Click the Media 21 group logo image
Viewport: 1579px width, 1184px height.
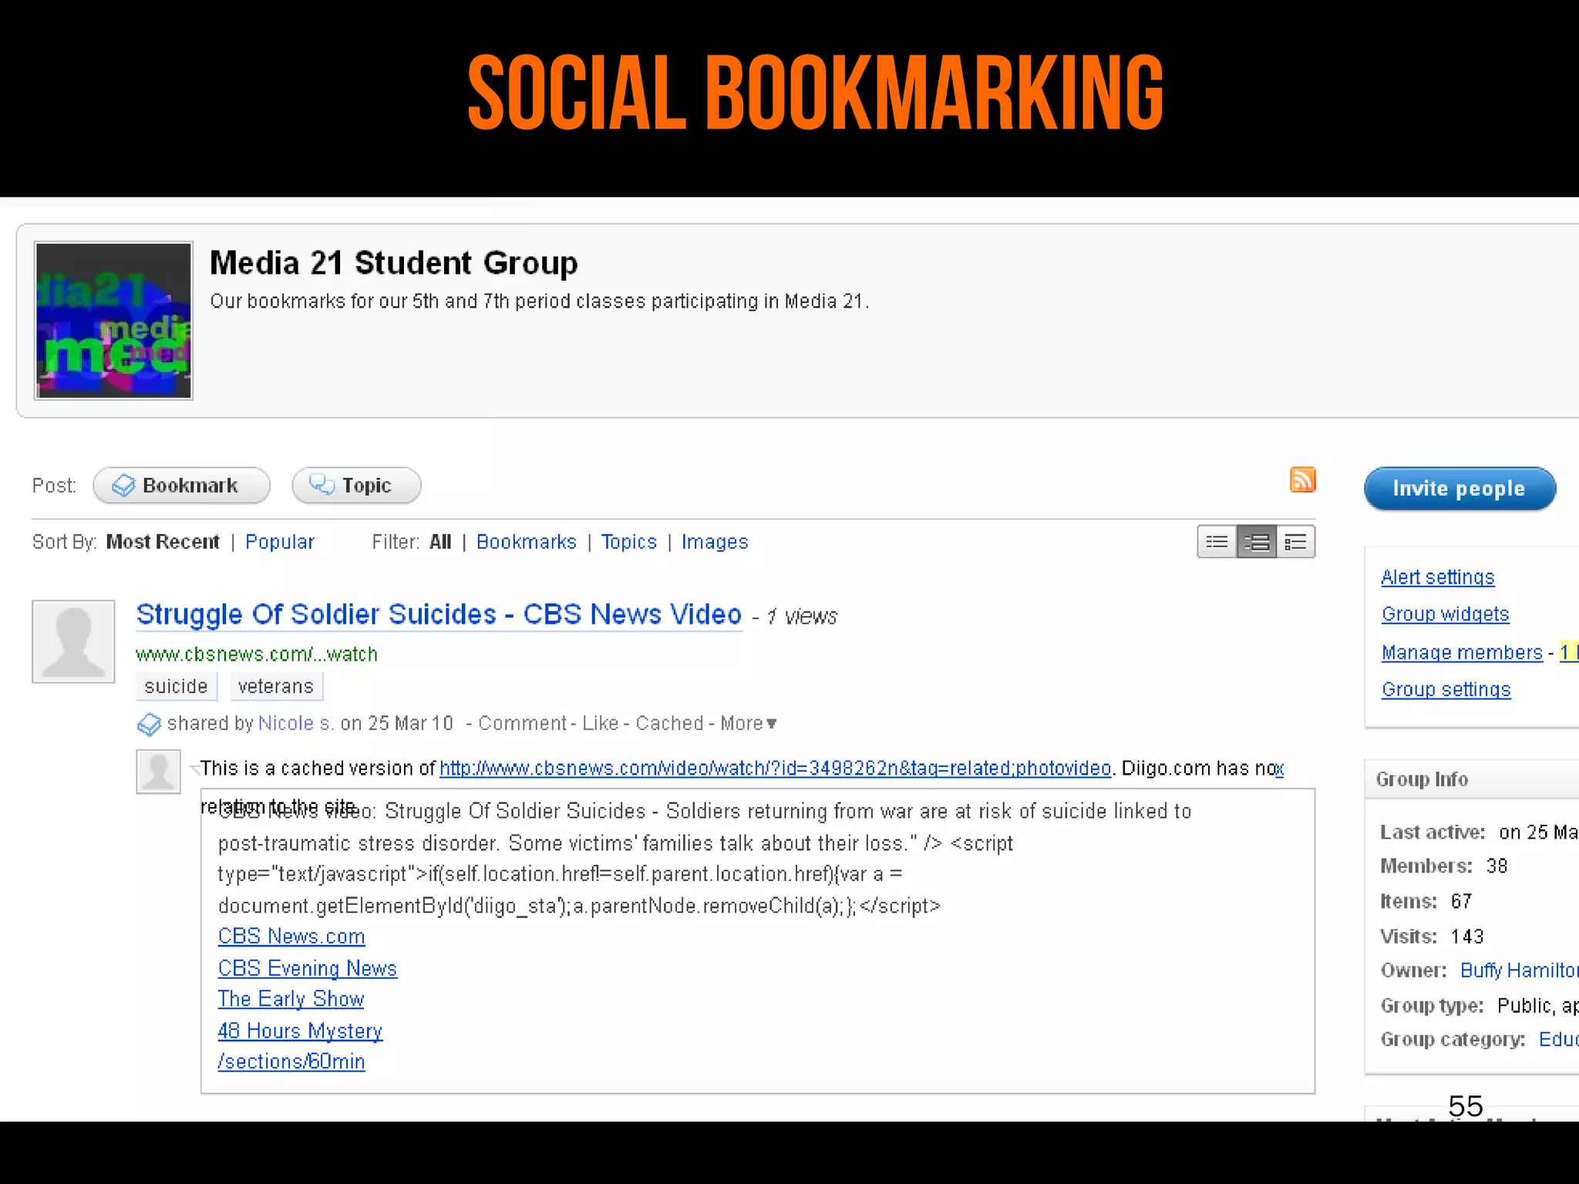click(x=113, y=321)
